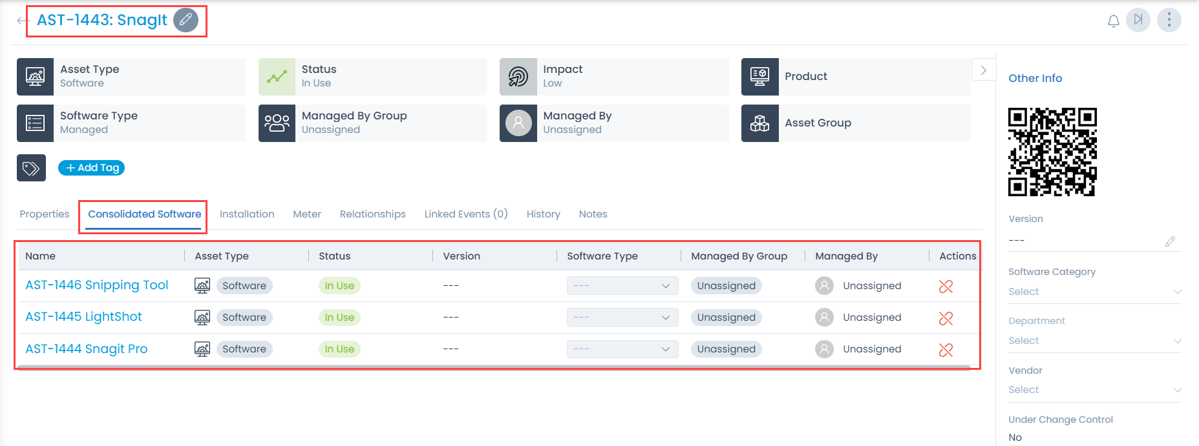Screen dimensions: 1199x446
Task: Click the Under Change Control value No
Action: coord(1015,438)
